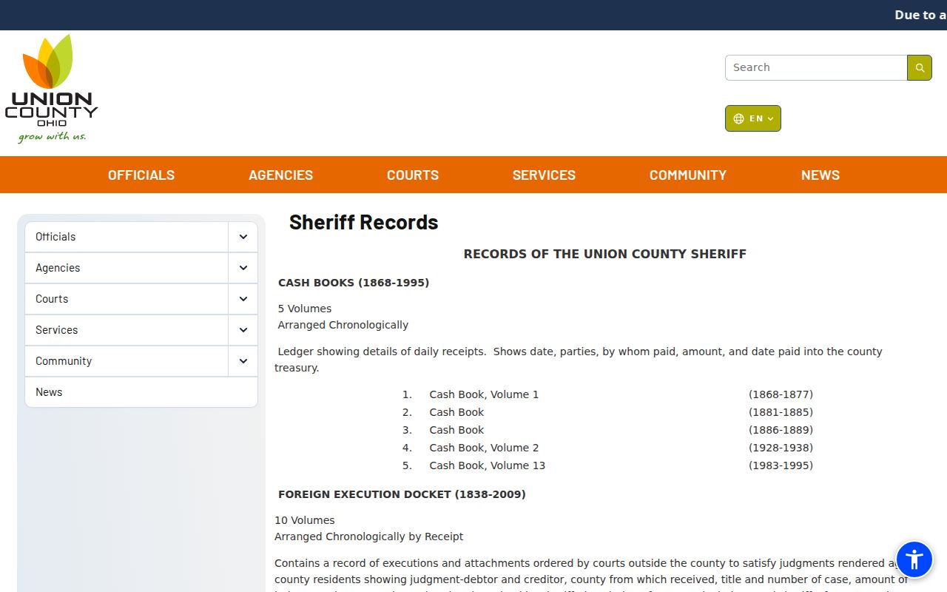Click the 'CASH BOOKS (1868-1995)' heading
The height and width of the screenshot is (592, 947).
[354, 283]
